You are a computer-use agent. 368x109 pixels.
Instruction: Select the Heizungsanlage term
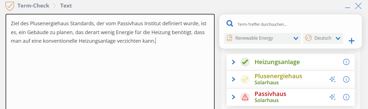(277, 62)
